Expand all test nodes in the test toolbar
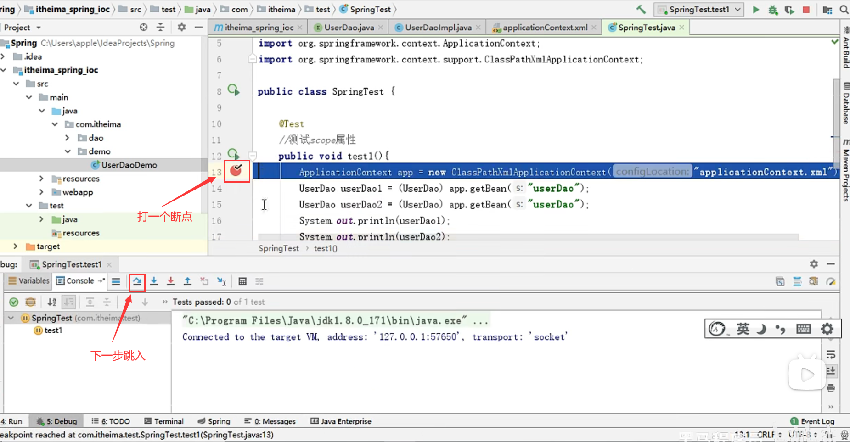 tap(90, 302)
